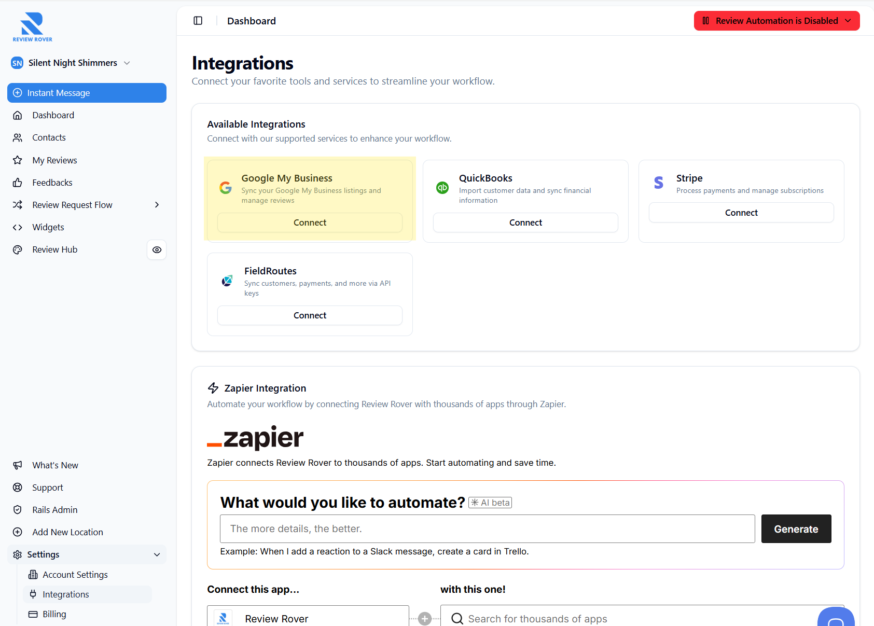This screenshot has height=626, width=874.
Task: Open Account Settings
Action: 75,575
